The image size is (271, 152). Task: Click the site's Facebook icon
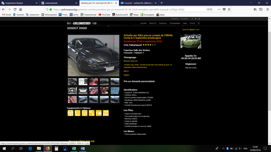point(192,19)
